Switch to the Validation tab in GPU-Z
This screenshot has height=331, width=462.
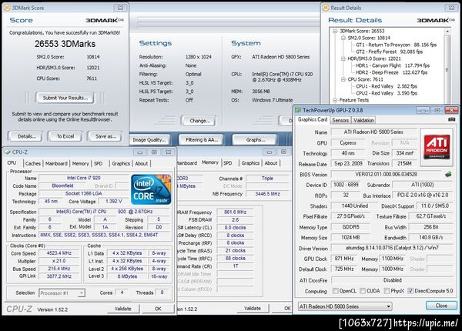[363, 120]
